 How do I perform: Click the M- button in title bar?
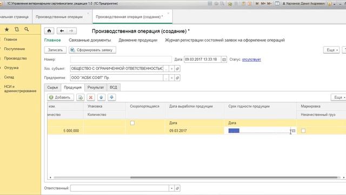point(269,4)
